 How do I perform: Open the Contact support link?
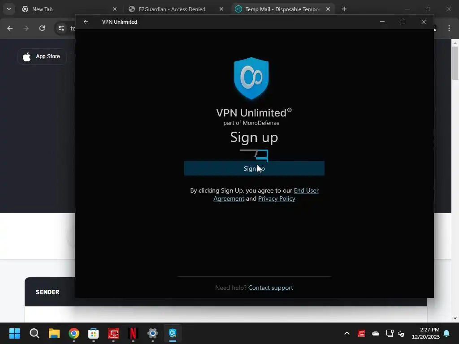[270, 288]
